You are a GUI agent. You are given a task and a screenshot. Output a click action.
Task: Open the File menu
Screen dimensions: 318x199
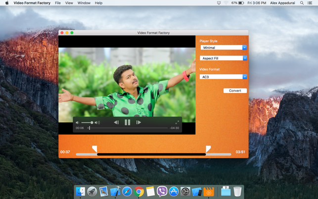tap(58, 3)
